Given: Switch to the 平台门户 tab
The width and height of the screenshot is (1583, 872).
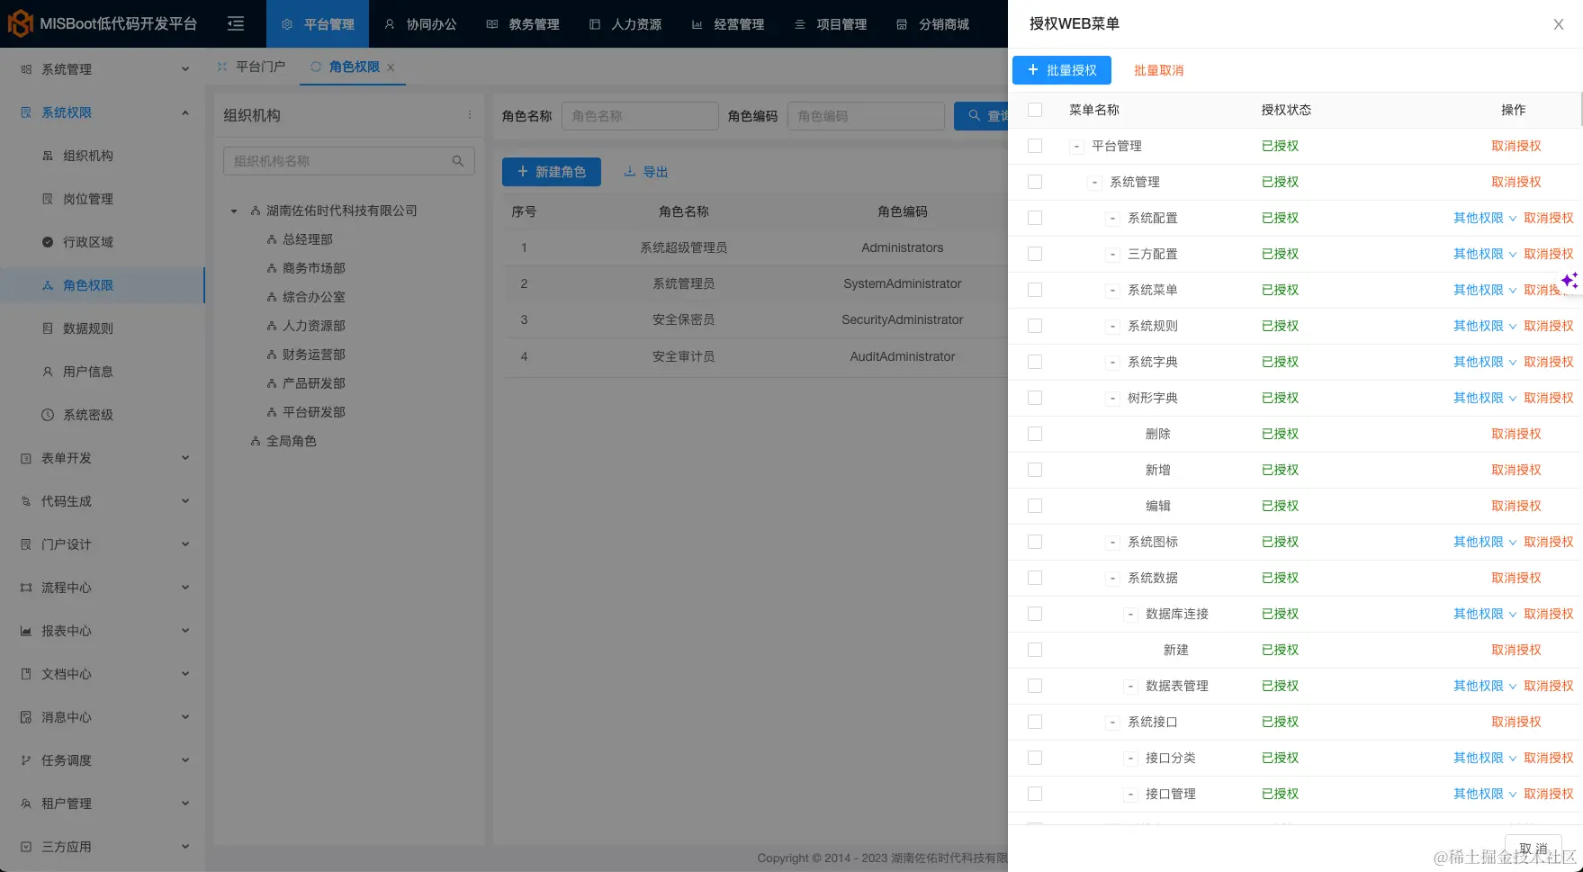Looking at the screenshot, I should [x=259, y=66].
